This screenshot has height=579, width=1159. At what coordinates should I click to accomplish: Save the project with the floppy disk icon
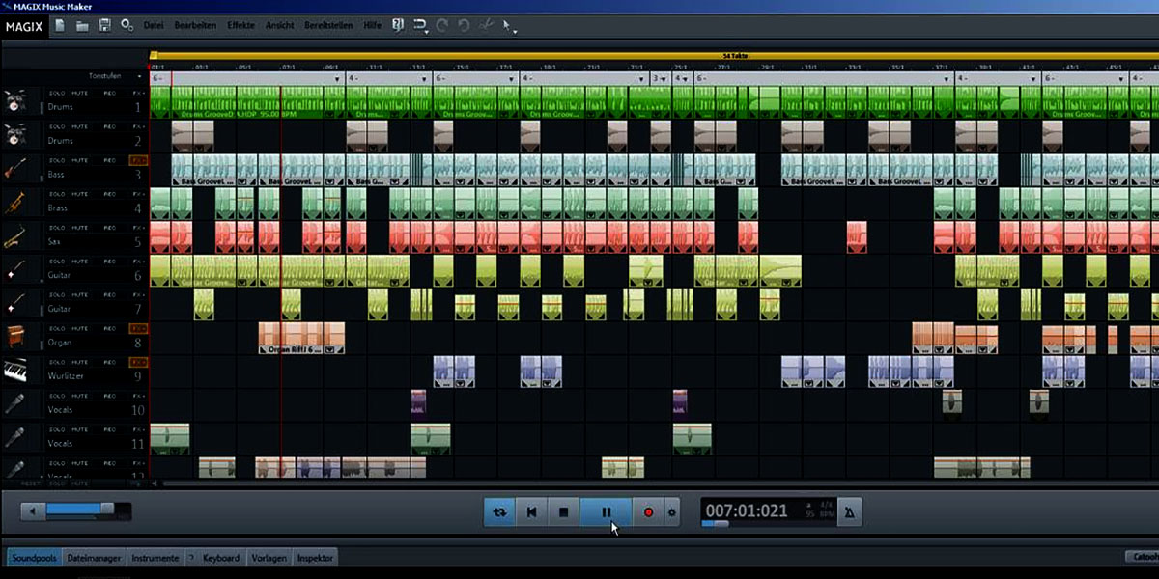[x=104, y=25]
